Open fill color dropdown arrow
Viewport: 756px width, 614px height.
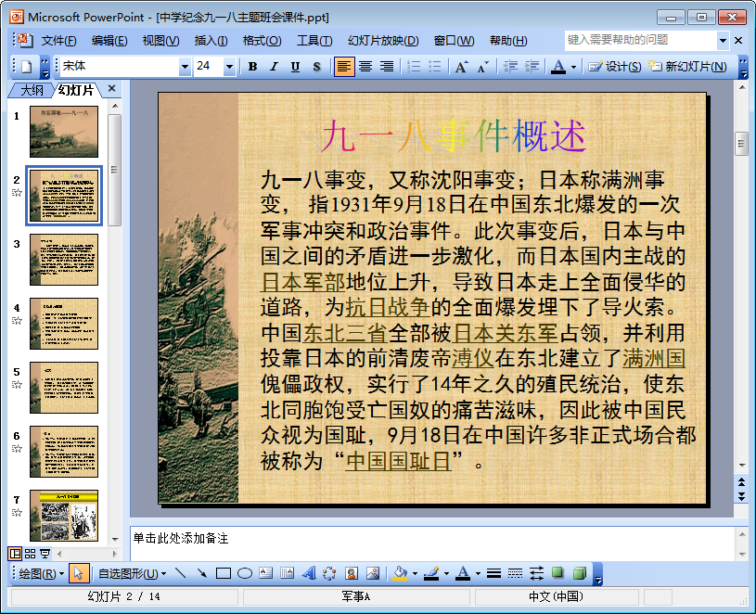pos(415,573)
